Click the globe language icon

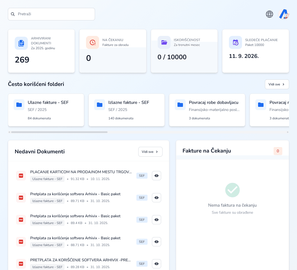pyautogui.click(x=269, y=14)
